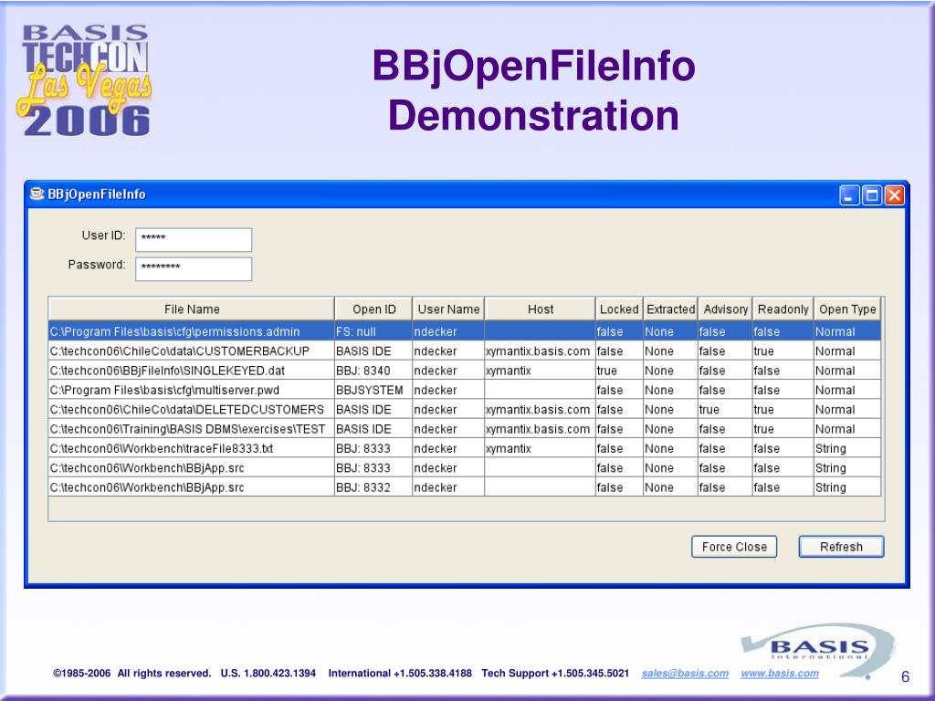This screenshot has width=935, height=701.
Task: Maximize the BBjOpenFileInfo window
Action: [x=872, y=195]
